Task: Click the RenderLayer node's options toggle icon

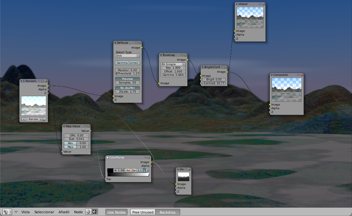Action: click(x=42, y=81)
